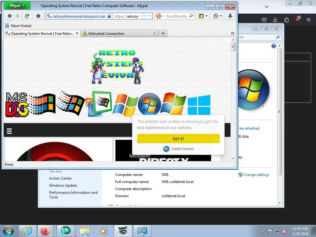
Task: Select VM1.collabnet.local full computer name text
Action: (177, 182)
